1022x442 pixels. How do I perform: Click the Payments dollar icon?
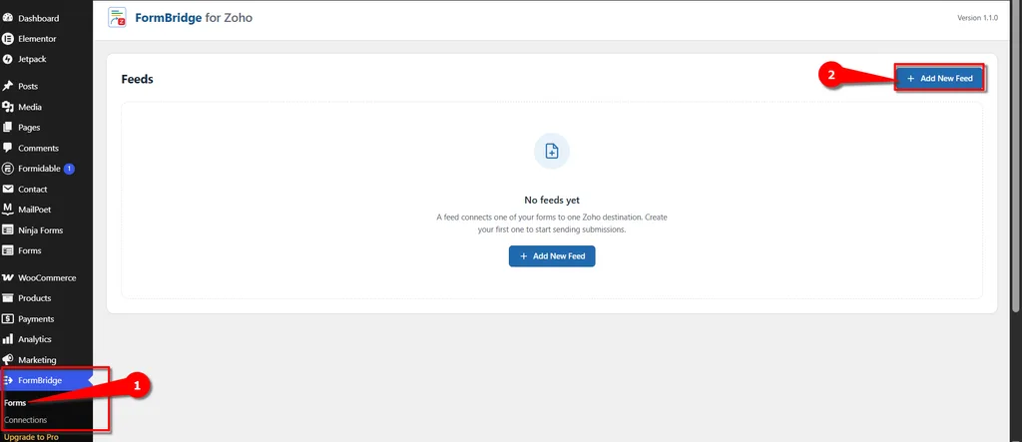8,319
